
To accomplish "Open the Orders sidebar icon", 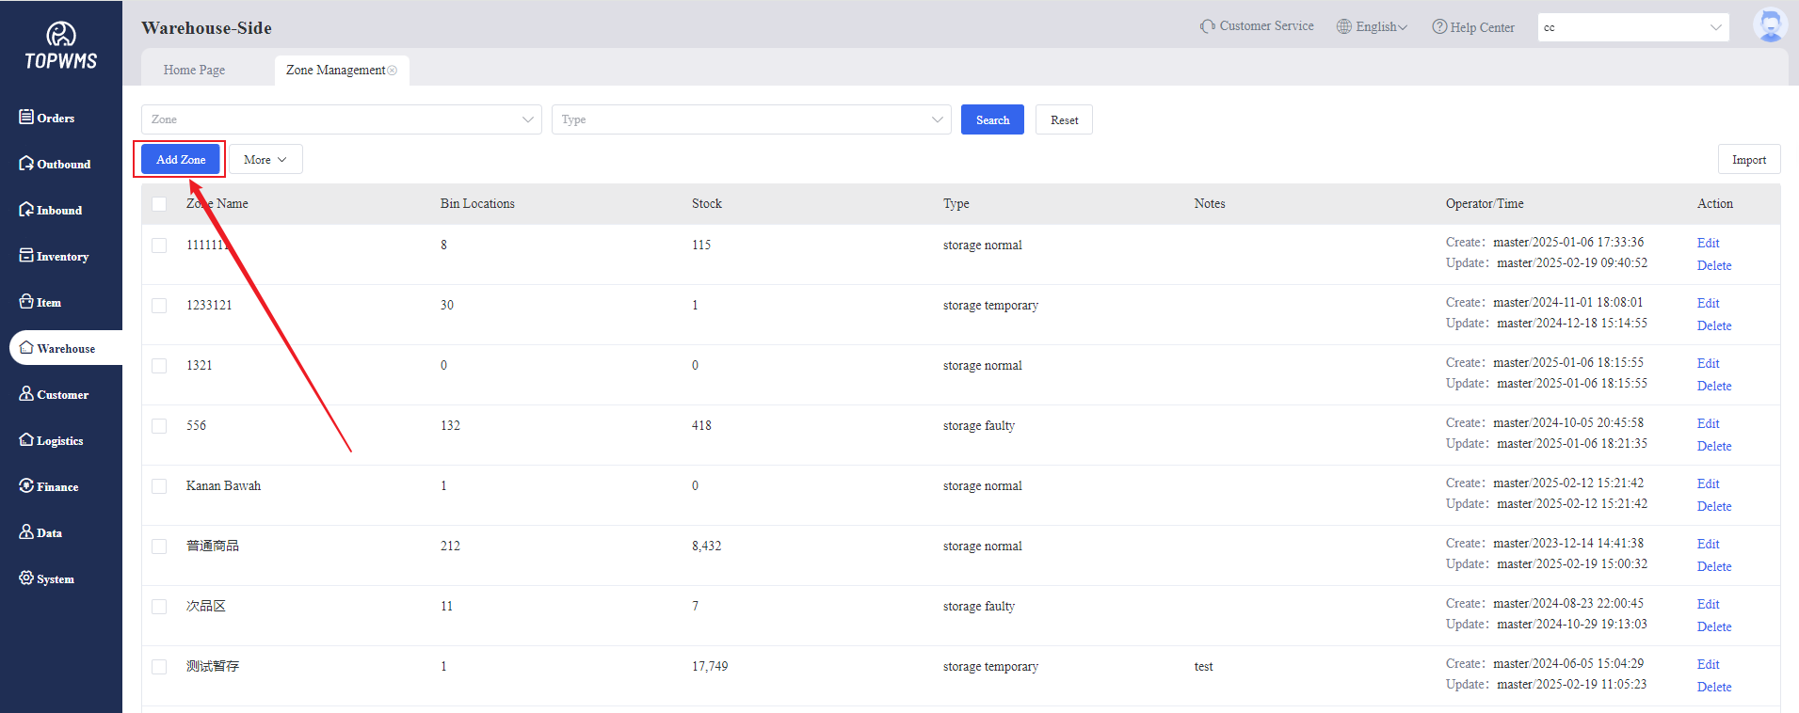I will [x=26, y=117].
